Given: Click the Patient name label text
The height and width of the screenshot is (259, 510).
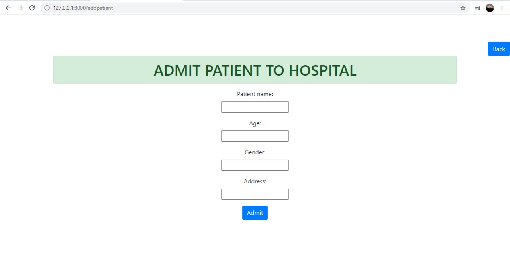Looking at the screenshot, I should [x=255, y=94].
